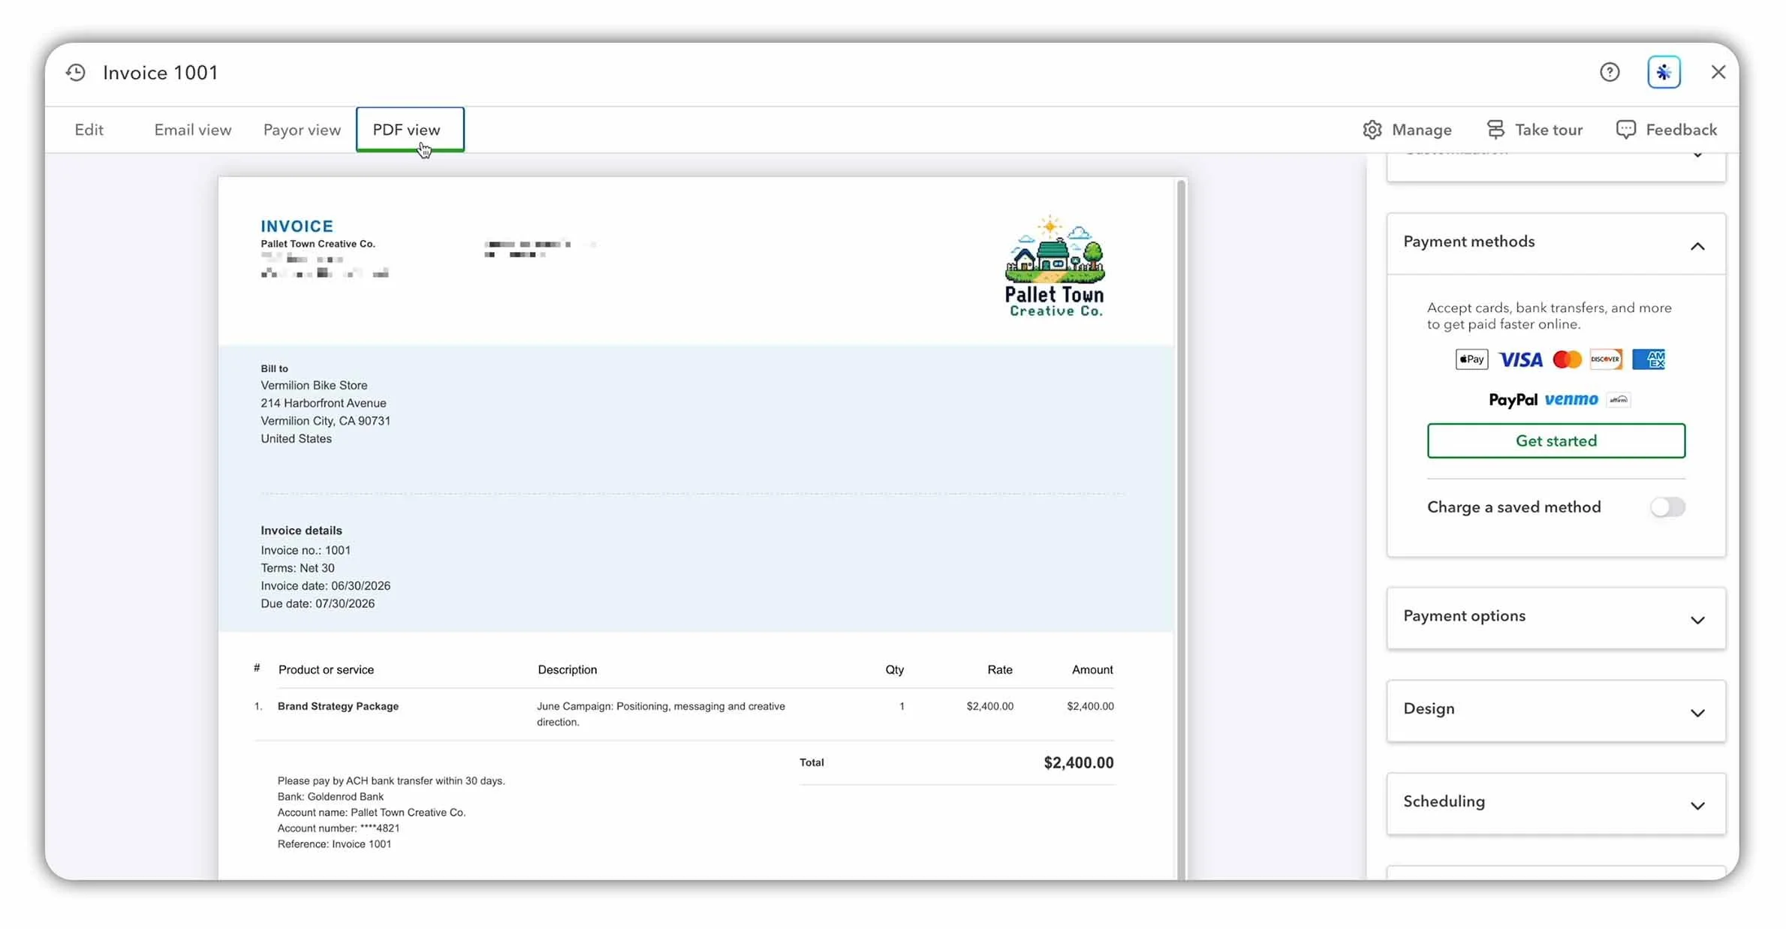Switch to the Payor view tab
This screenshot has width=1786, height=929.
tap(302, 130)
